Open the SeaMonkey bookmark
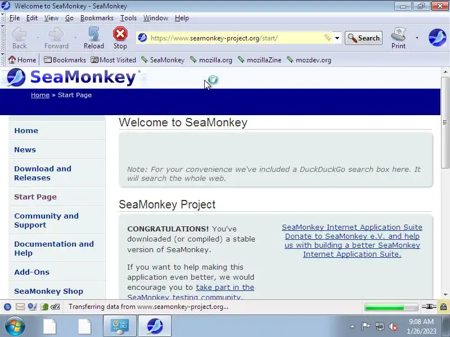The height and width of the screenshot is (337, 450). tap(163, 60)
